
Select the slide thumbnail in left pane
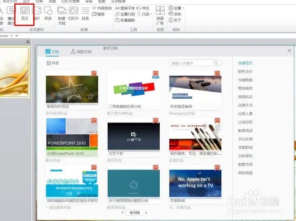coord(14,72)
